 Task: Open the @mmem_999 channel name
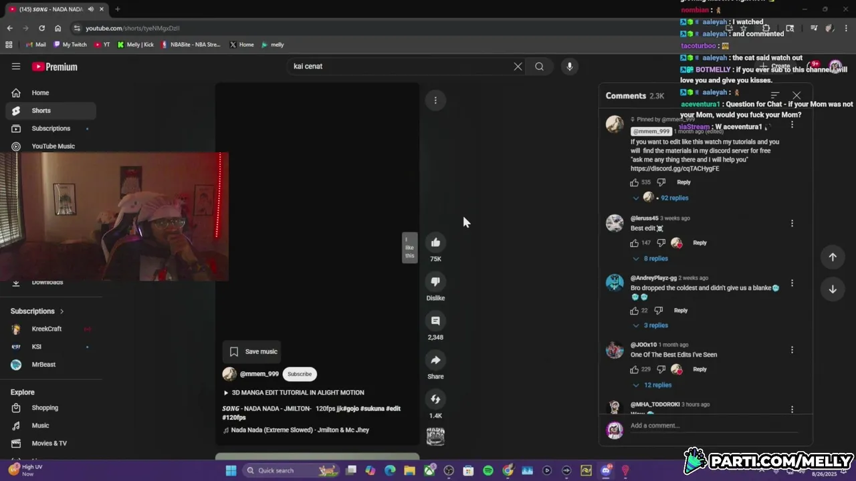click(259, 374)
